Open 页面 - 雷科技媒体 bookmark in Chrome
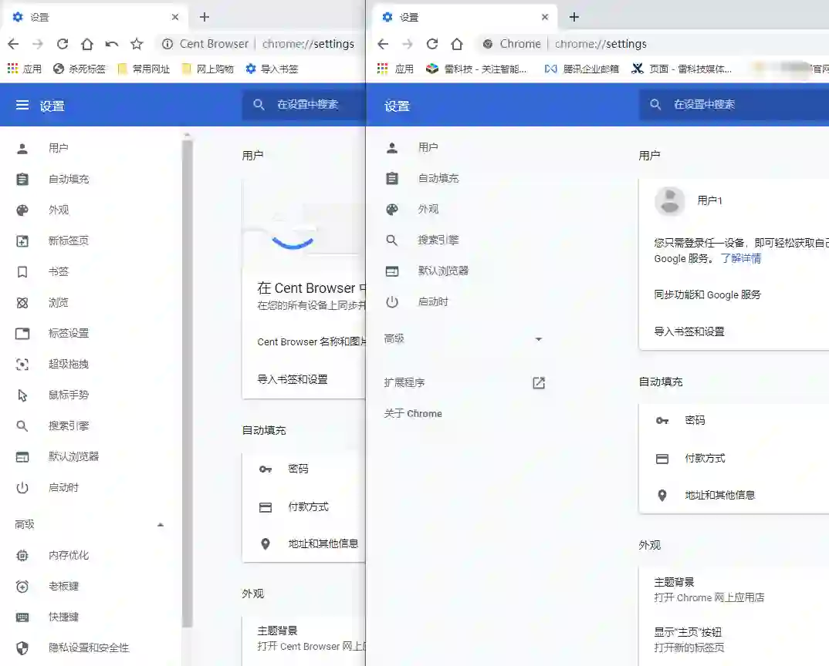The image size is (829, 666). tap(682, 69)
